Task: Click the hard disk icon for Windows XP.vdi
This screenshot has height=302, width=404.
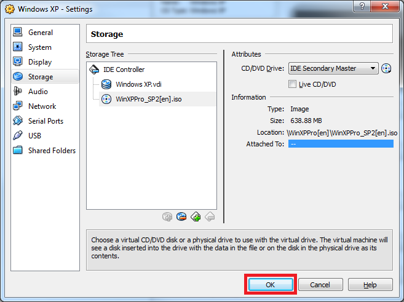Action: (x=106, y=84)
